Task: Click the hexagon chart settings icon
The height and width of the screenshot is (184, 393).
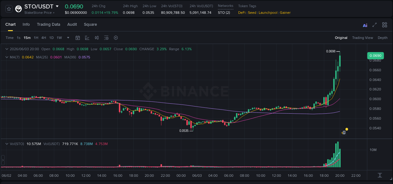Action: pyautogui.click(x=116, y=38)
